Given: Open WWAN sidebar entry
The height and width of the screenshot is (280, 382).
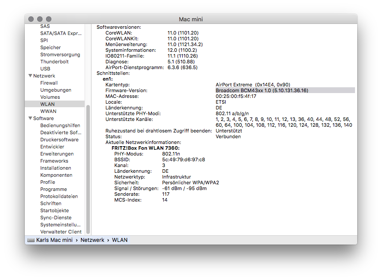Looking at the screenshot, I should click(x=48, y=111).
